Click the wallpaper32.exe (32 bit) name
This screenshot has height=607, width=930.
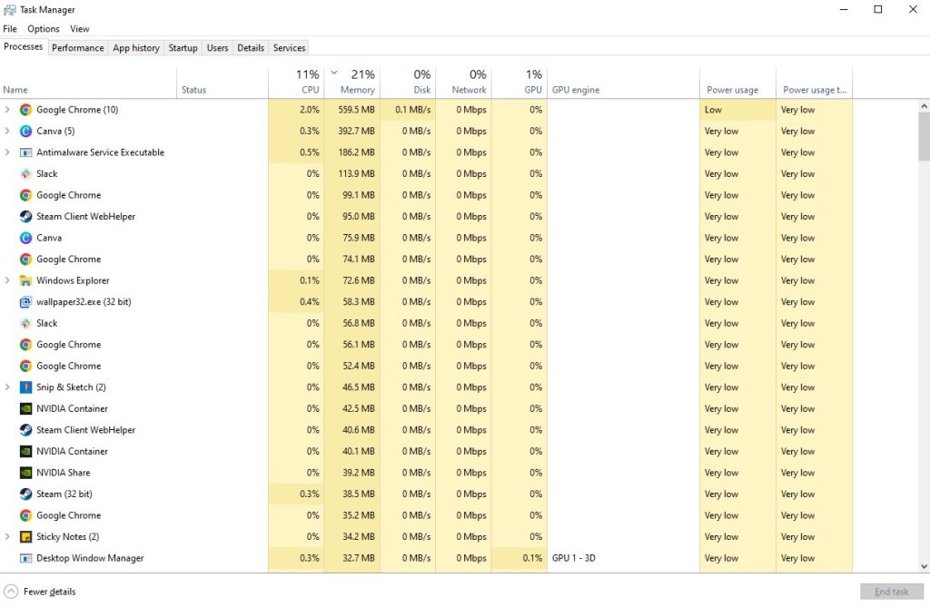[x=84, y=302]
